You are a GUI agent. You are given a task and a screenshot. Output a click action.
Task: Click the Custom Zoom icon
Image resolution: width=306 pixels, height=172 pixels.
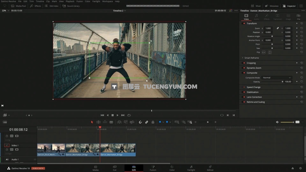(x=189, y=122)
